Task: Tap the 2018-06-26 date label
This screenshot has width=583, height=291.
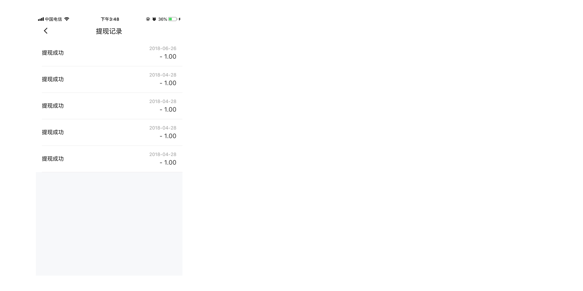Action: (x=163, y=48)
